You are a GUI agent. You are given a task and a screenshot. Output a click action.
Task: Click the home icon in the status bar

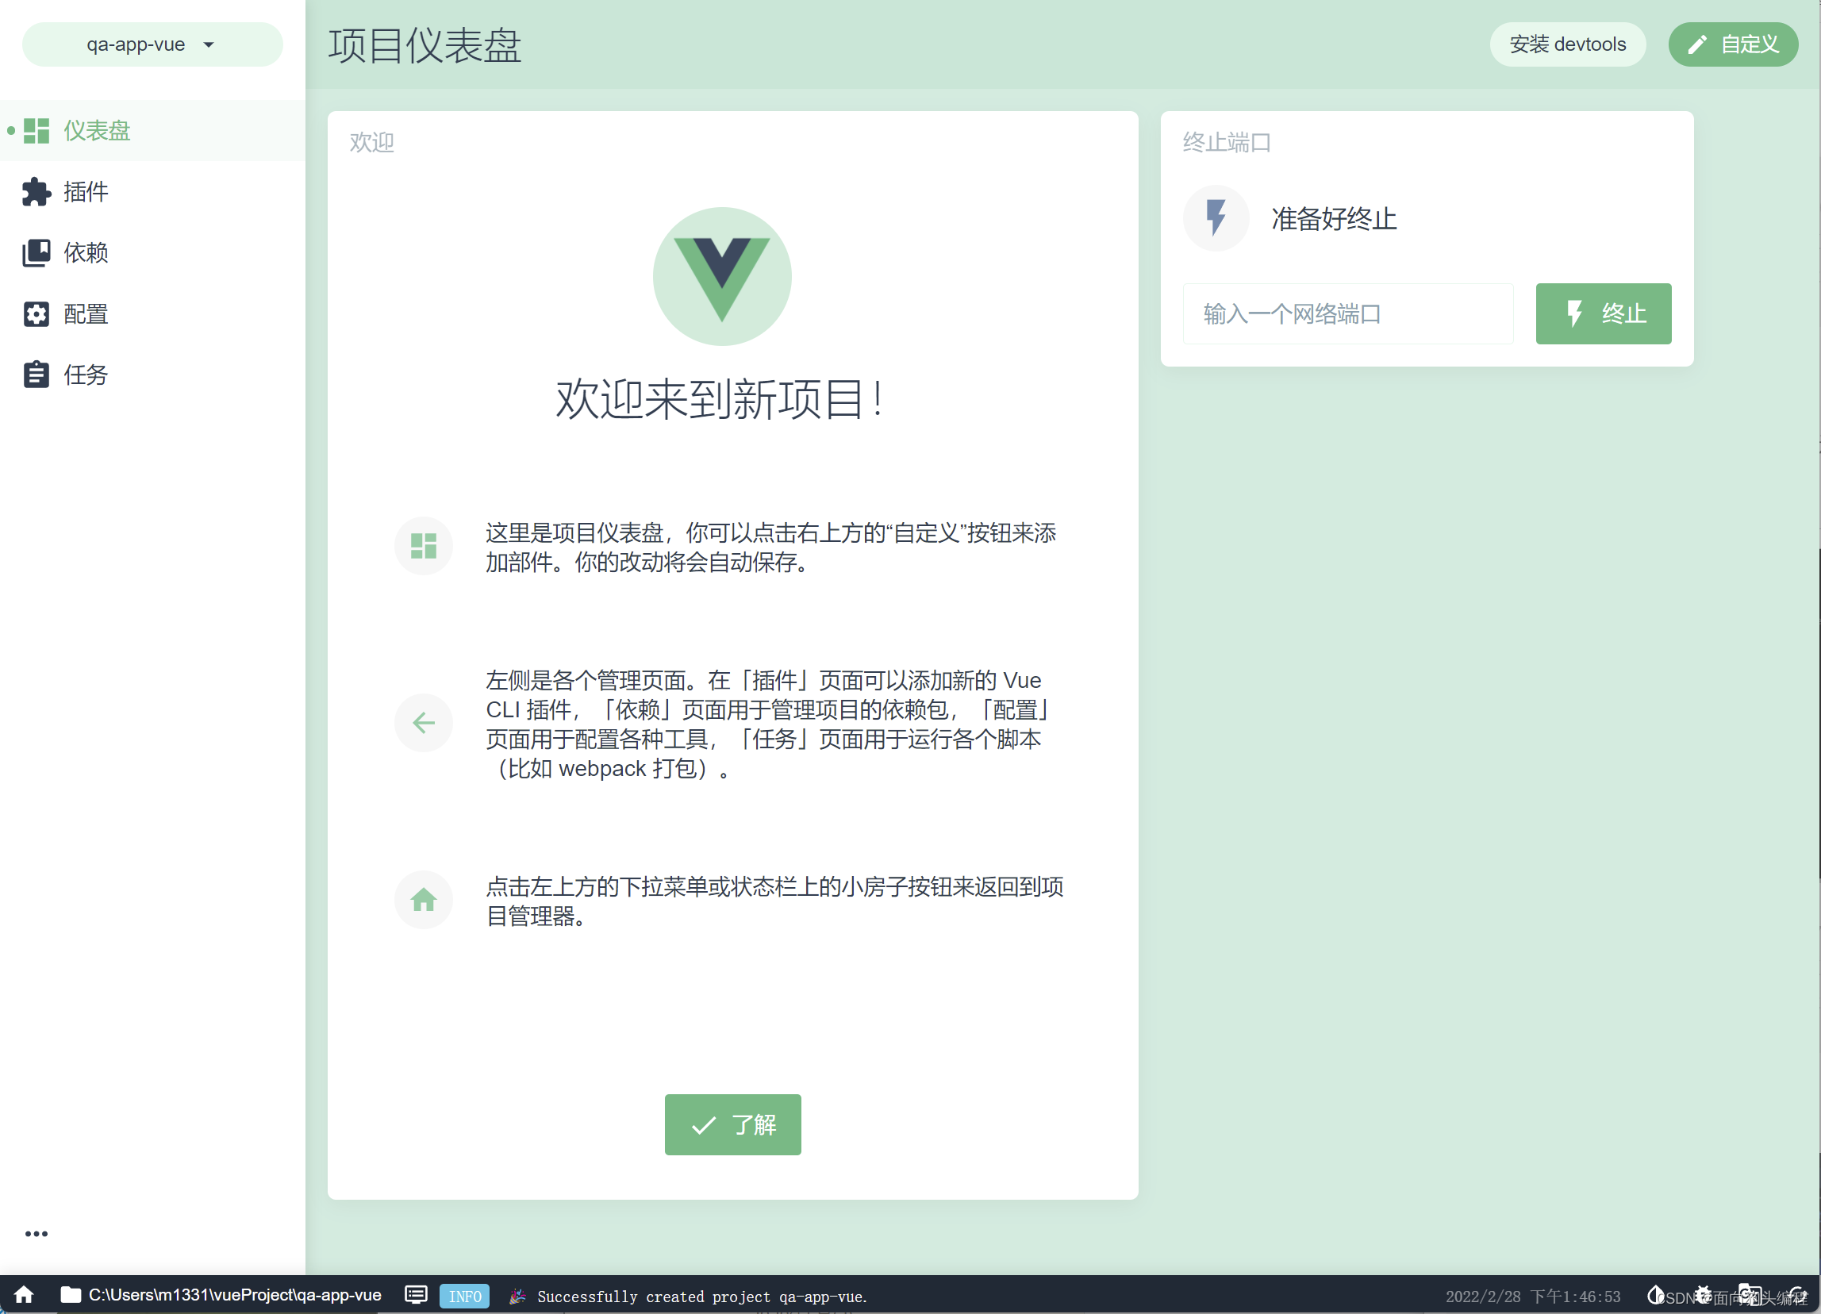(23, 1294)
